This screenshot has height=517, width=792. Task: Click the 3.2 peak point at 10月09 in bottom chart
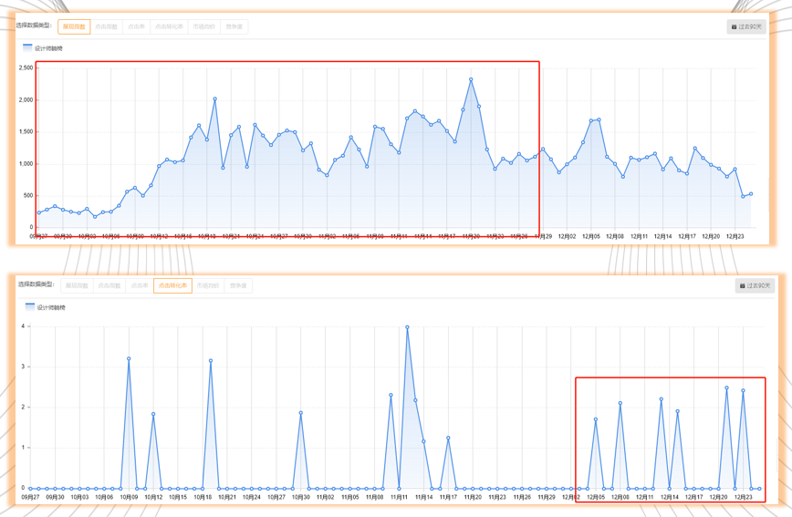[x=129, y=358]
